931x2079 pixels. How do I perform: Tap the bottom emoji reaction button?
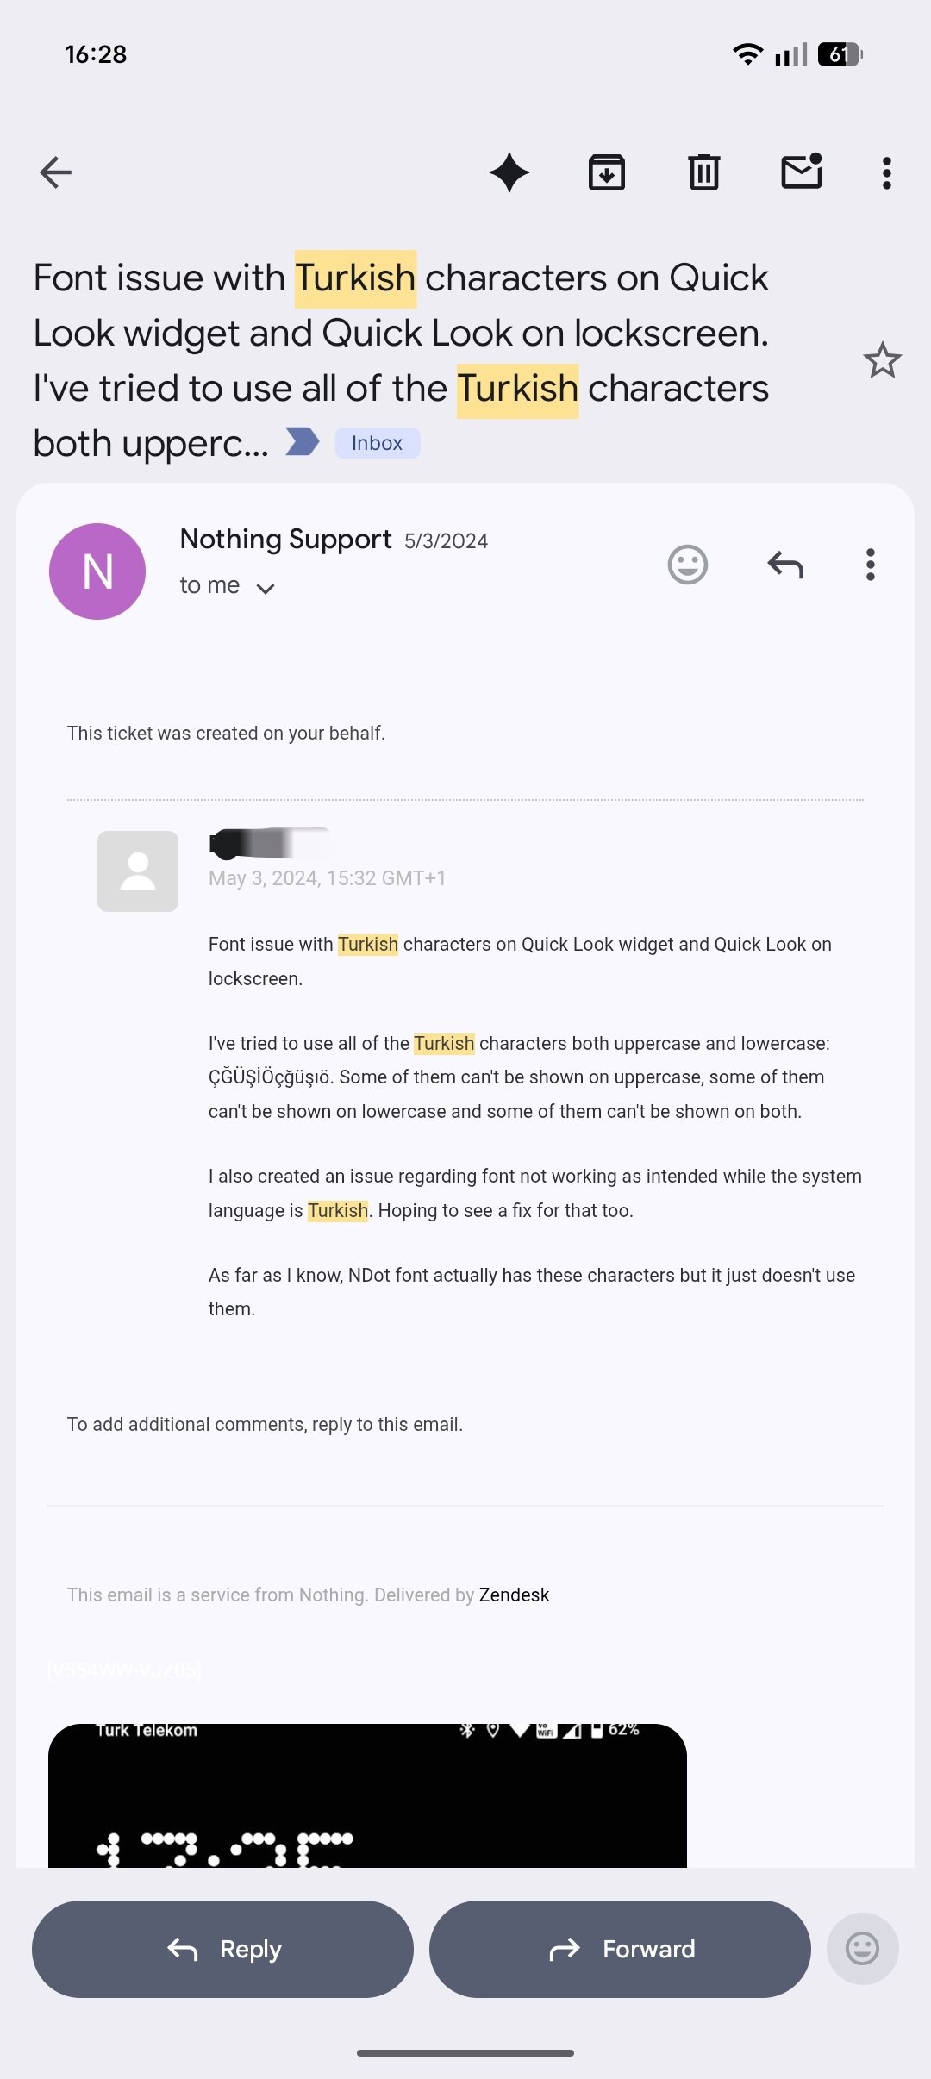point(862,1949)
